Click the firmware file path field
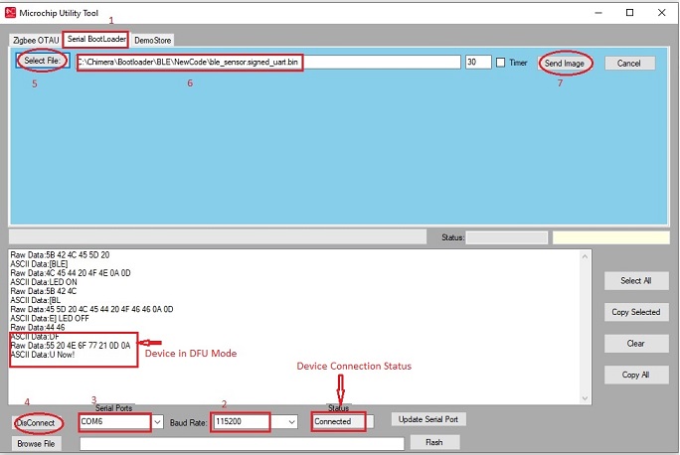This screenshot has height=455, width=680. [x=268, y=62]
